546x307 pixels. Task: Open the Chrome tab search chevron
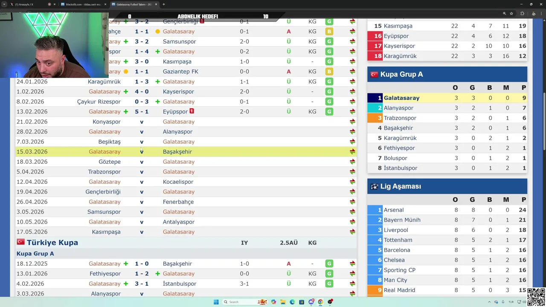click(x=5, y=4)
